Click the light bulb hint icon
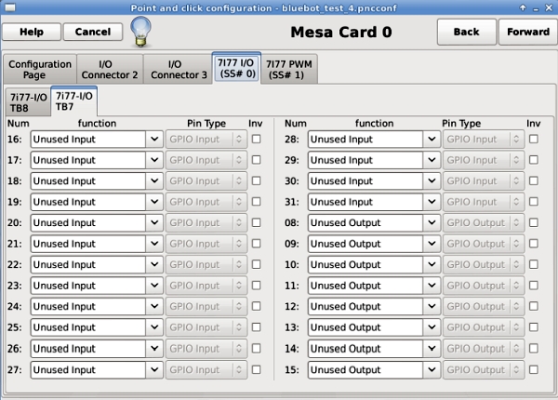This screenshot has height=400, width=558. pos(141,32)
